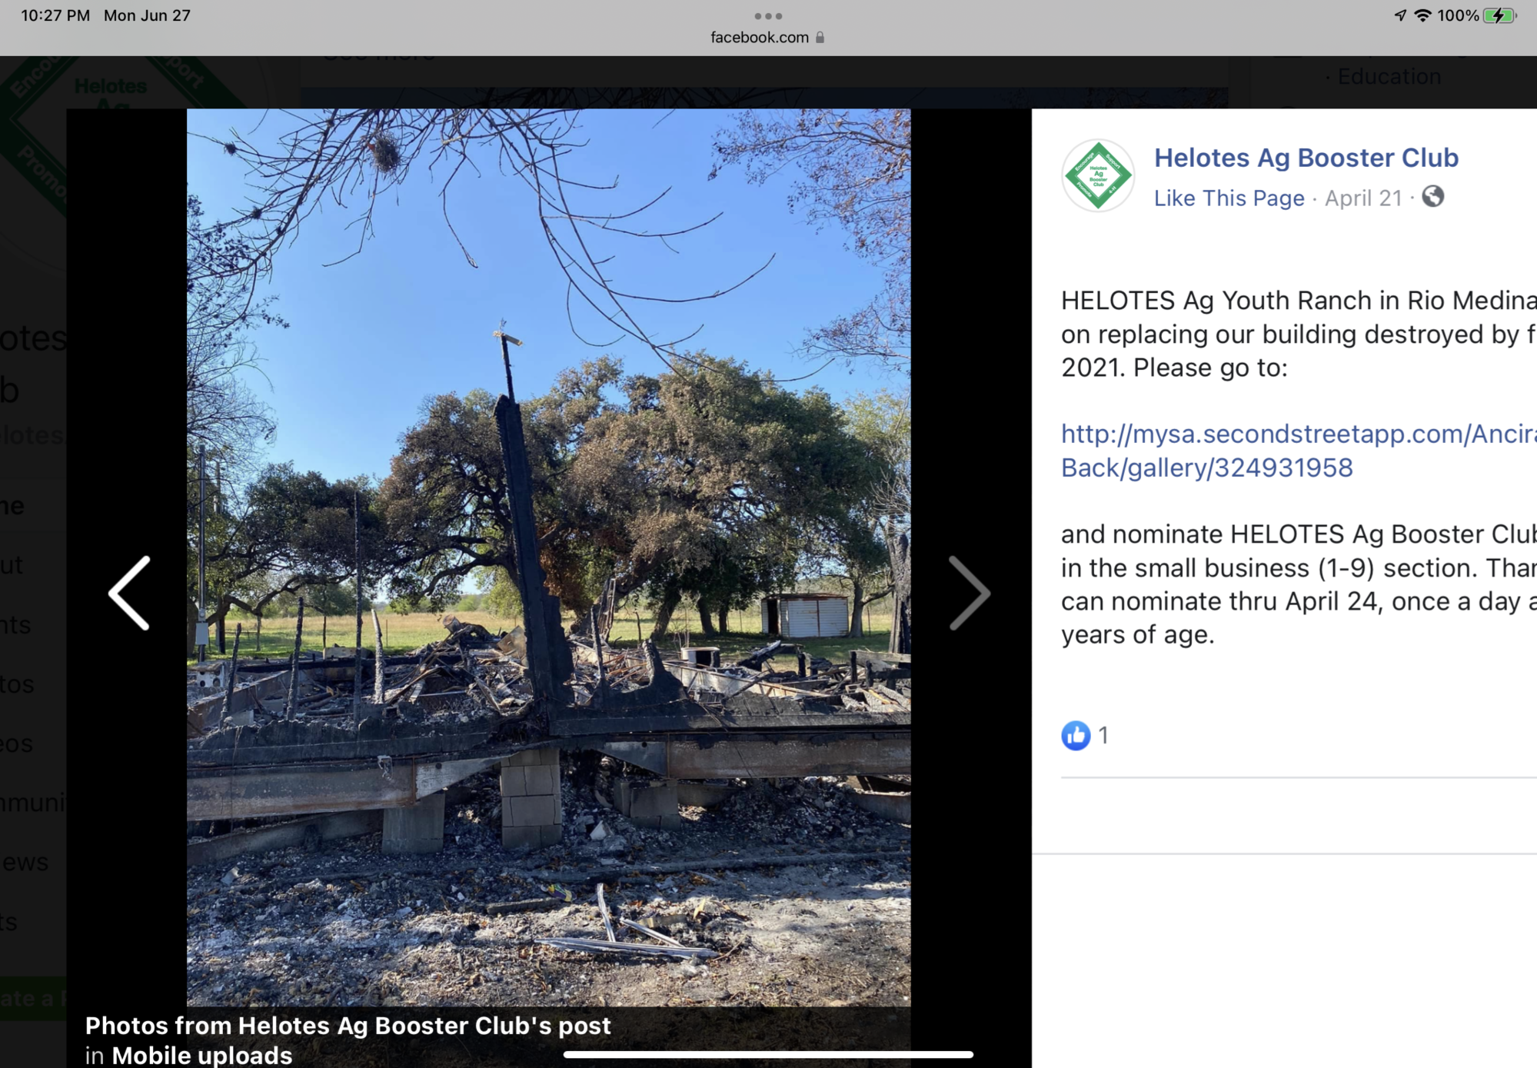Click the public globe privacy icon
The image size is (1537, 1068).
click(x=1432, y=197)
